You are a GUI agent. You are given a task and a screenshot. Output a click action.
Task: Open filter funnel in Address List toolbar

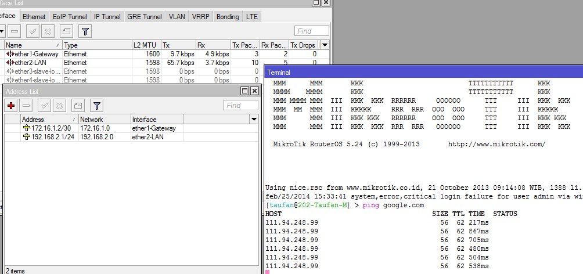[x=96, y=106]
